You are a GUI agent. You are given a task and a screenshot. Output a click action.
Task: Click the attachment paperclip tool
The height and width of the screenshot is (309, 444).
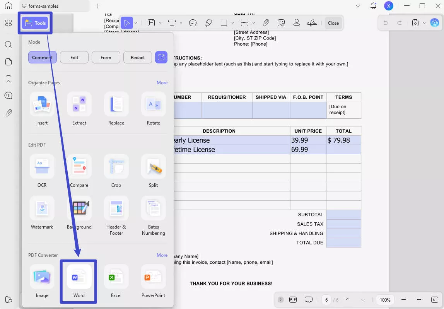[x=266, y=23]
